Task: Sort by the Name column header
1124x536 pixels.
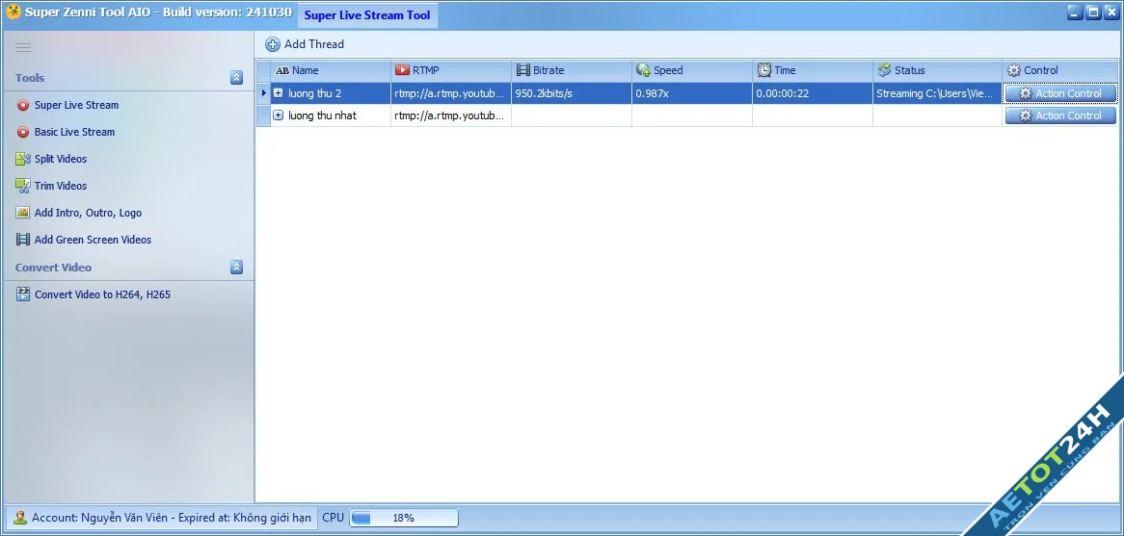Action: (331, 70)
